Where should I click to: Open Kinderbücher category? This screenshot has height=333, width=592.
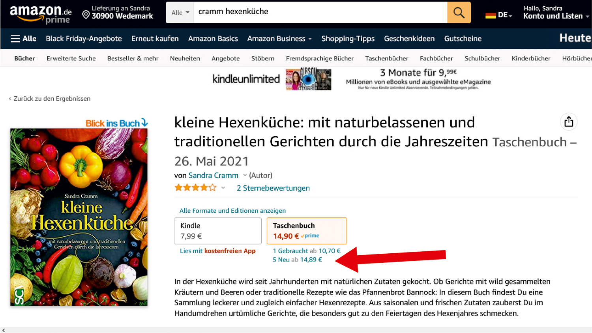(x=531, y=58)
